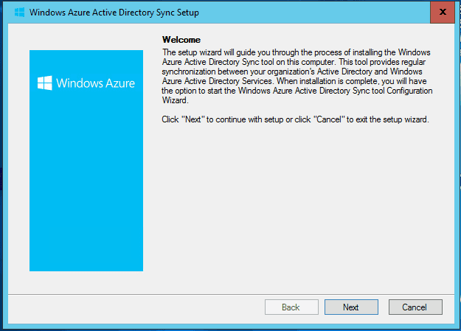Screen dimensions: 461x331
Task: Click the setup wizard description paragraph
Action: [x=297, y=76]
